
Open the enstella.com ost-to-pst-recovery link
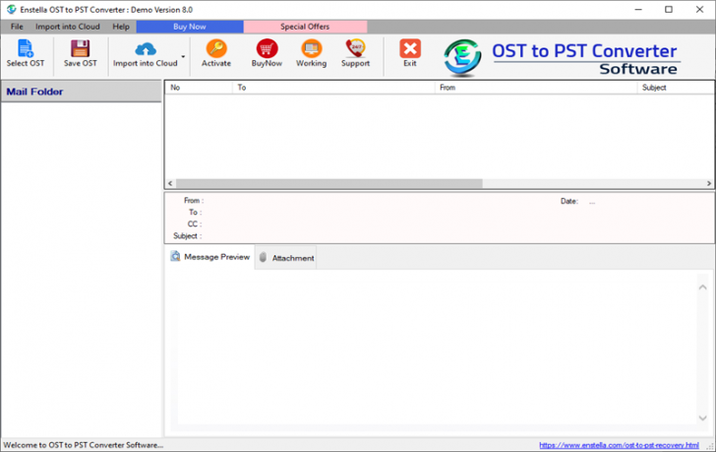(x=619, y=445)
